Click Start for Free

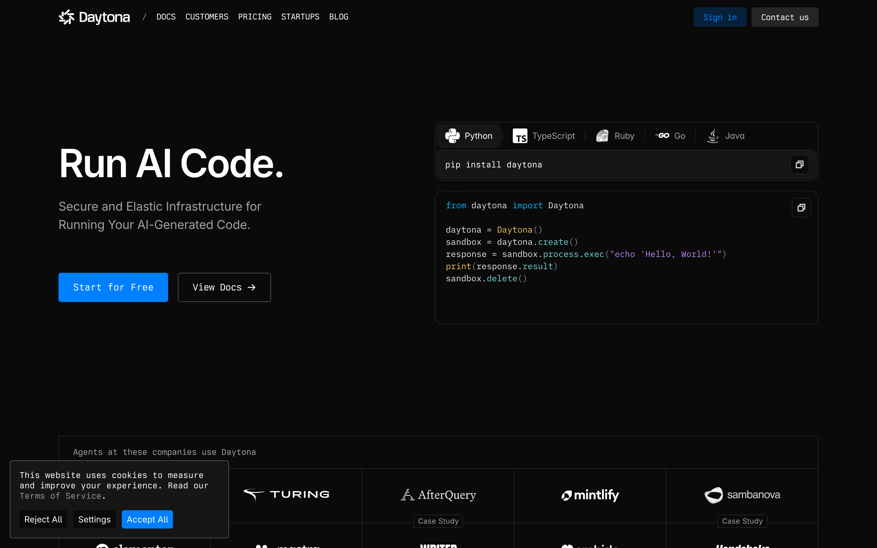[113, 287]
